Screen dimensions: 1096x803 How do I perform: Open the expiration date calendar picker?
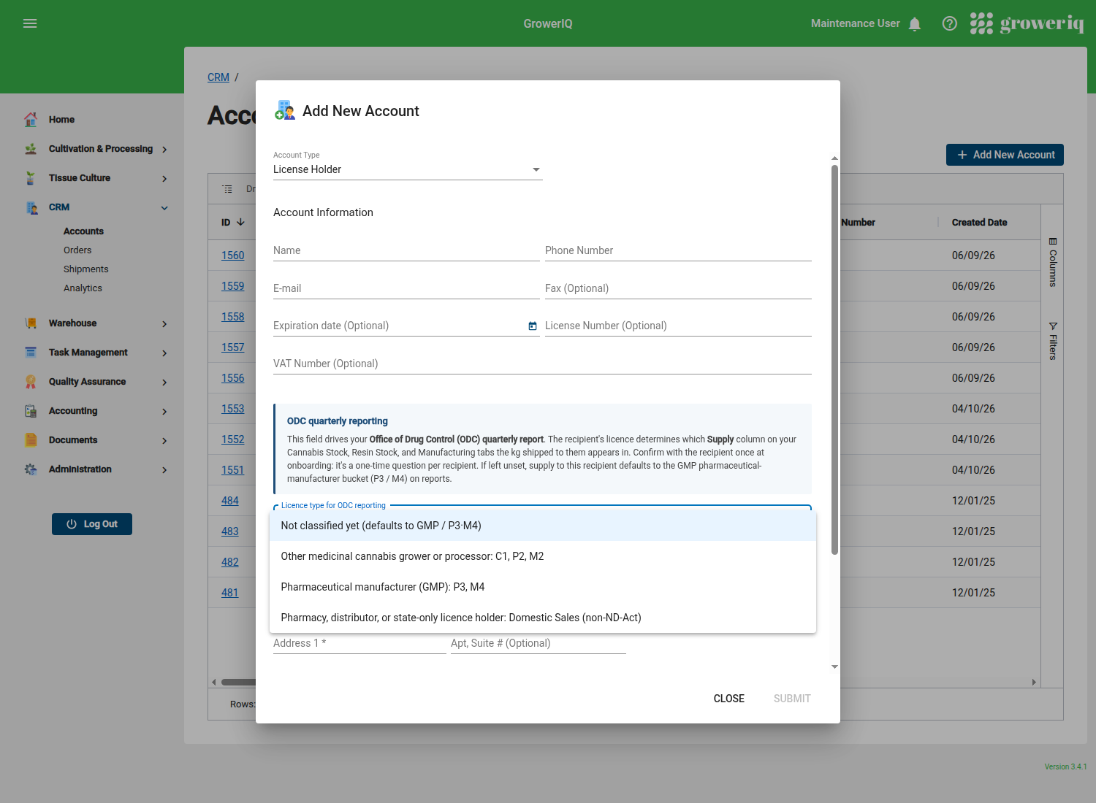(533, 326)
